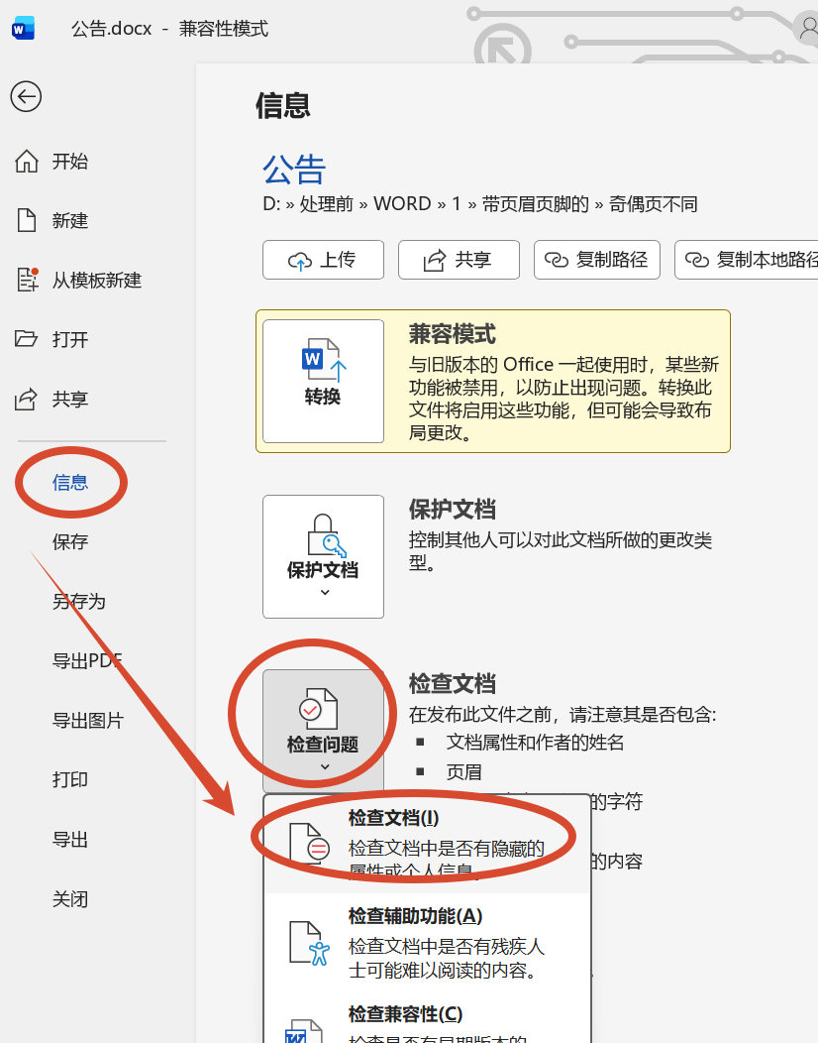This screenshot has height=1043, width=818.
Task: Click the Word compatibility icon beside 检查兼容性
Action: click(x=304, y=1031)
